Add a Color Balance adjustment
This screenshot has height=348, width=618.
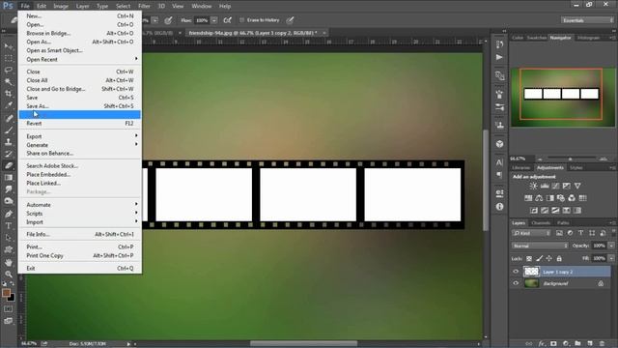pyautogui.click(x=539, y=198)
